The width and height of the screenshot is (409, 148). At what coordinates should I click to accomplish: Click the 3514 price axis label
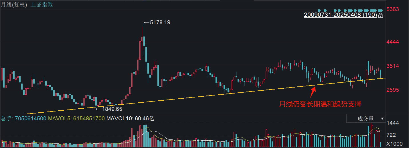click(x=393, y=66)
